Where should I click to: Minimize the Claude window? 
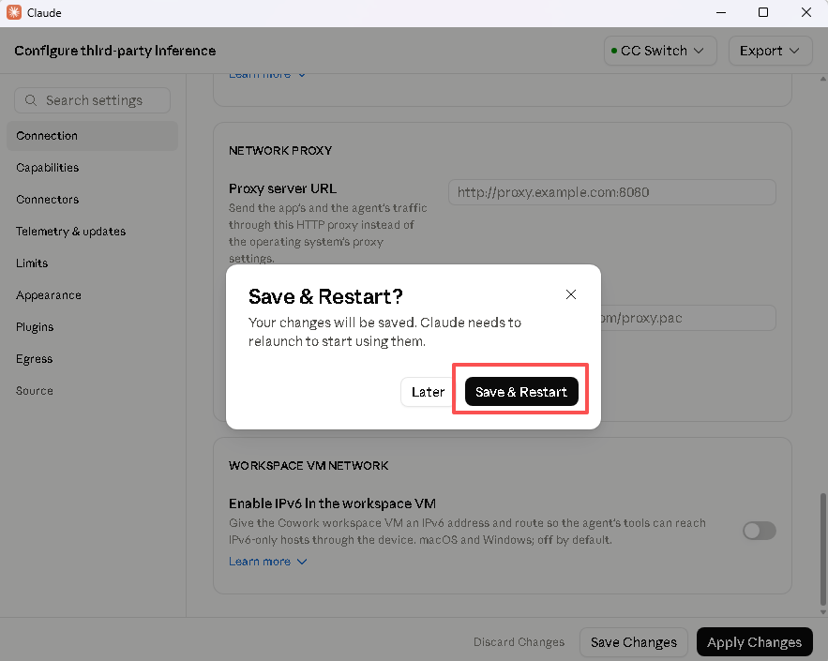(721, 12)
